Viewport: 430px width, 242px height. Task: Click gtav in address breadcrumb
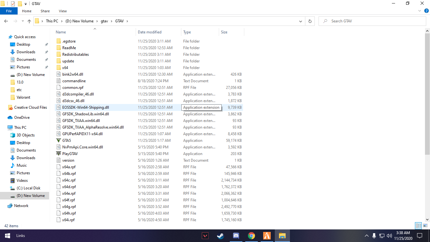(104, 21)
